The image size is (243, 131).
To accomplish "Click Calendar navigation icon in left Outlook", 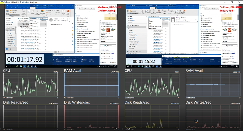I will [x=11, y=49].
